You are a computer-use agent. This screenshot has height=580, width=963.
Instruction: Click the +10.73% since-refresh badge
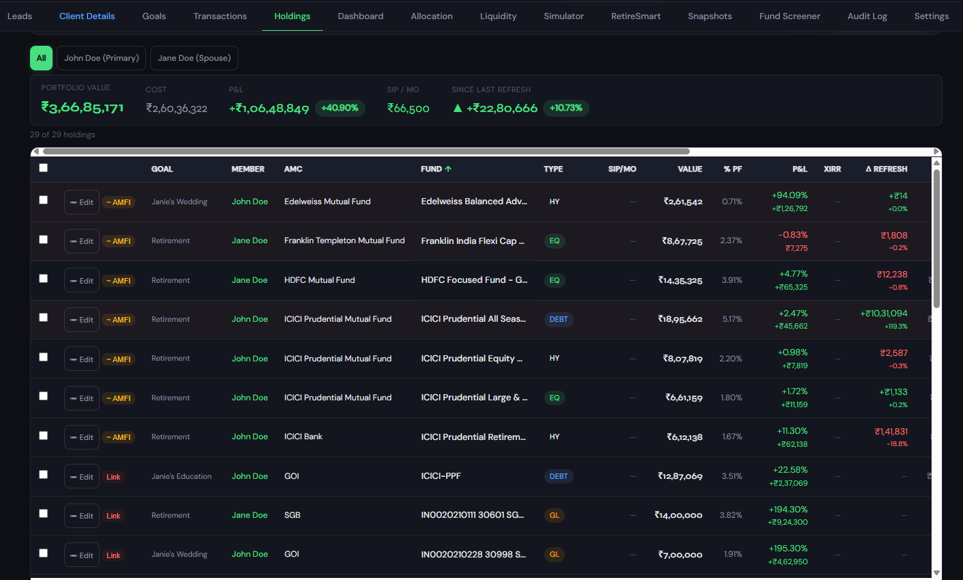[x=566, y=108]
